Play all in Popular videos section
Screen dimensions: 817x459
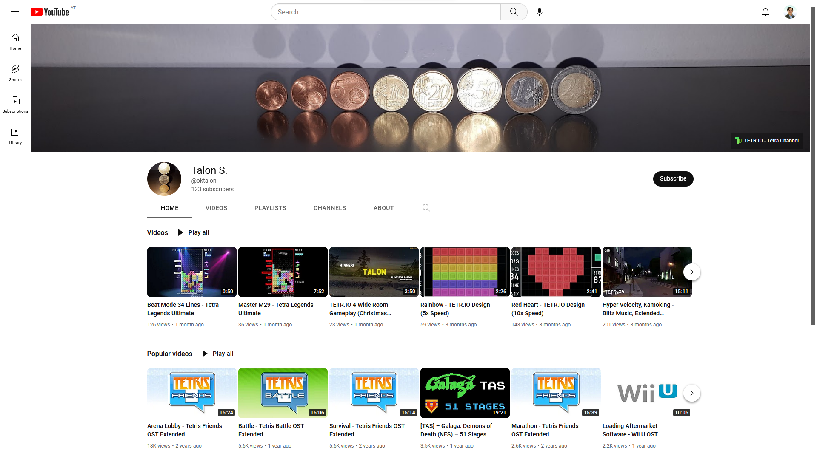click(x=217, y=354)
